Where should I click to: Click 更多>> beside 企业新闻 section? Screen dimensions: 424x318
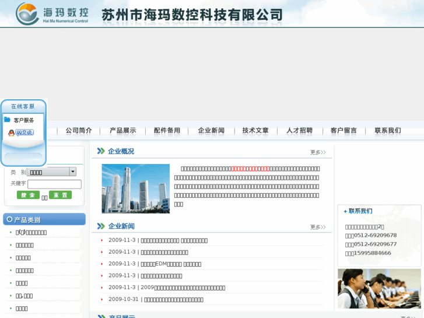click(318, 227)
